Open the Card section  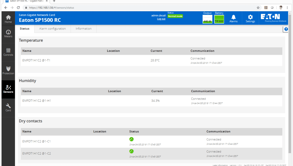(8, 108)
